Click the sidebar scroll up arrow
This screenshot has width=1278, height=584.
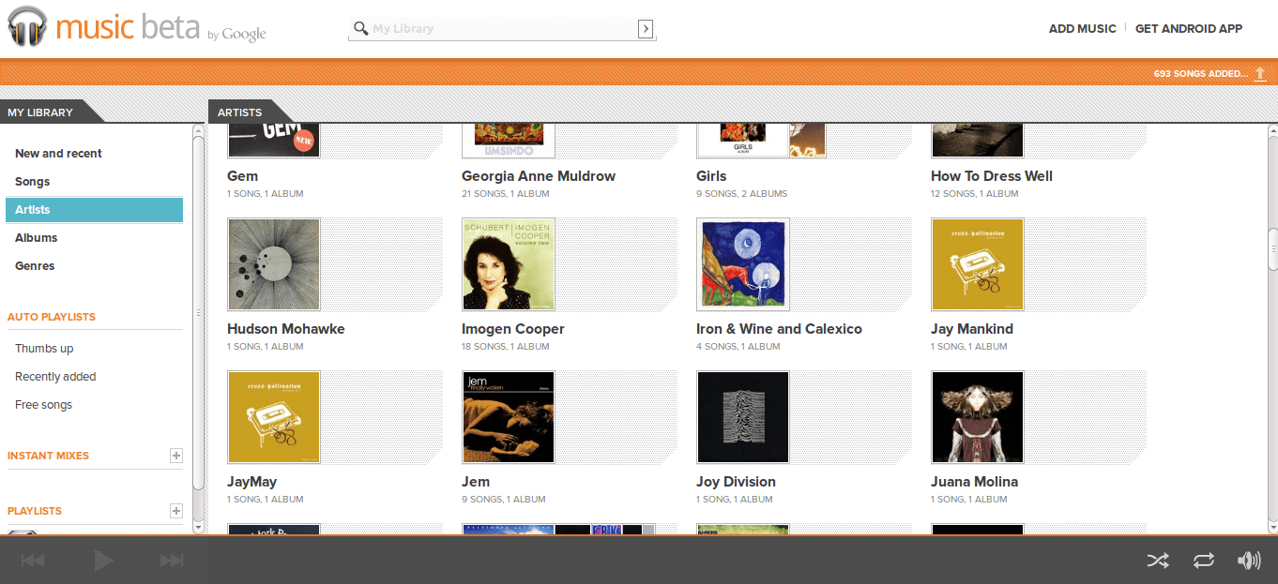[x=197, y=130]
